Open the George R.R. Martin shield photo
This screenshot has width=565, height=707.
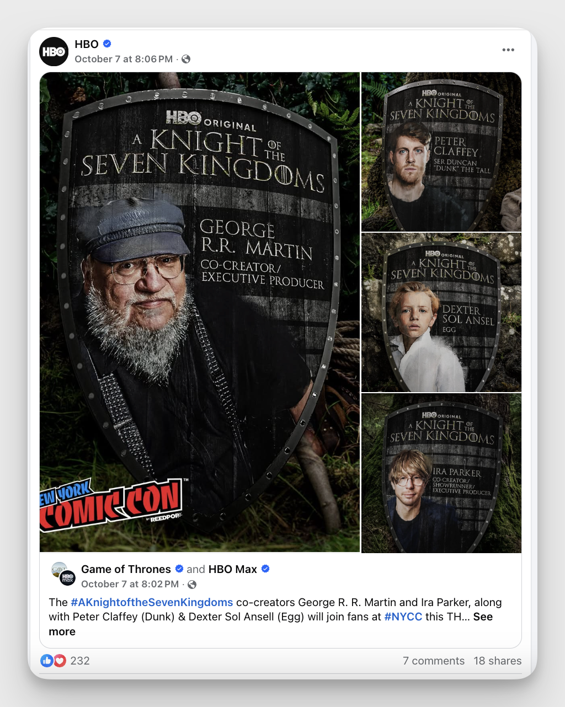click(200, 312)
